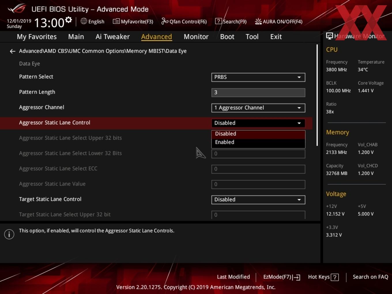This screenshot has width=392, height=294.
Task: Expand the Target Static Lane Control dropdown
Action: (258, 200)
